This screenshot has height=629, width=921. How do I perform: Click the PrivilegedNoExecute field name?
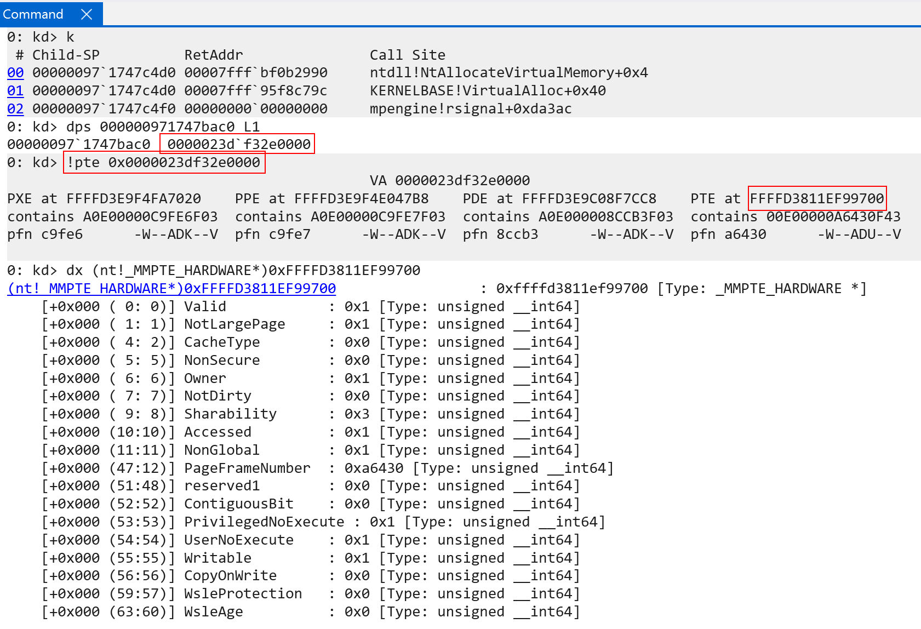click(264, 522)
